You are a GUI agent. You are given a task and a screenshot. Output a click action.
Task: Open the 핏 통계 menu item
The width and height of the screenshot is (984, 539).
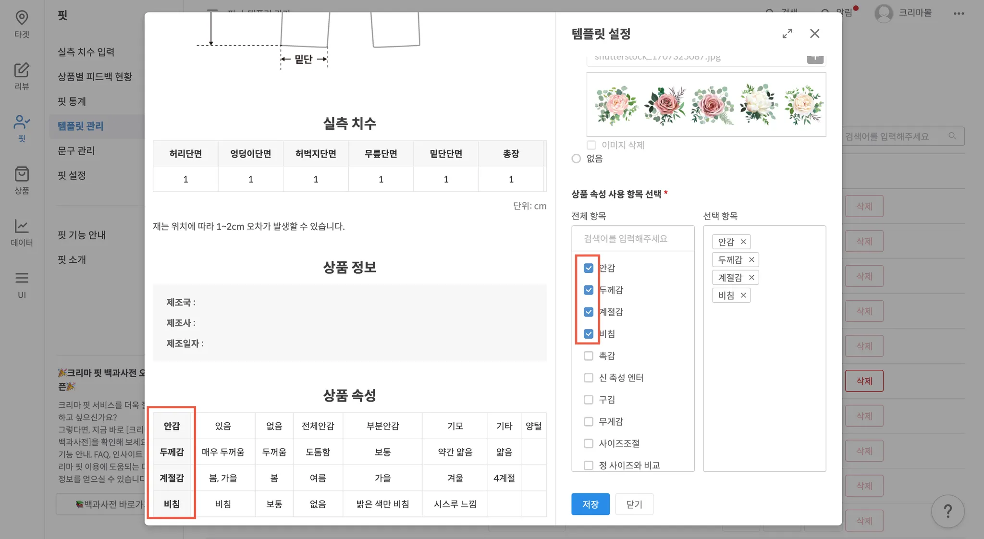click(x=72, y=101)
